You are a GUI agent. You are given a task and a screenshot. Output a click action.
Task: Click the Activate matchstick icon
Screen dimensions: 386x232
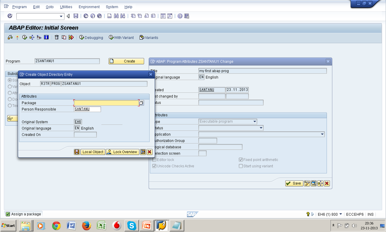(x=17, y=37)
